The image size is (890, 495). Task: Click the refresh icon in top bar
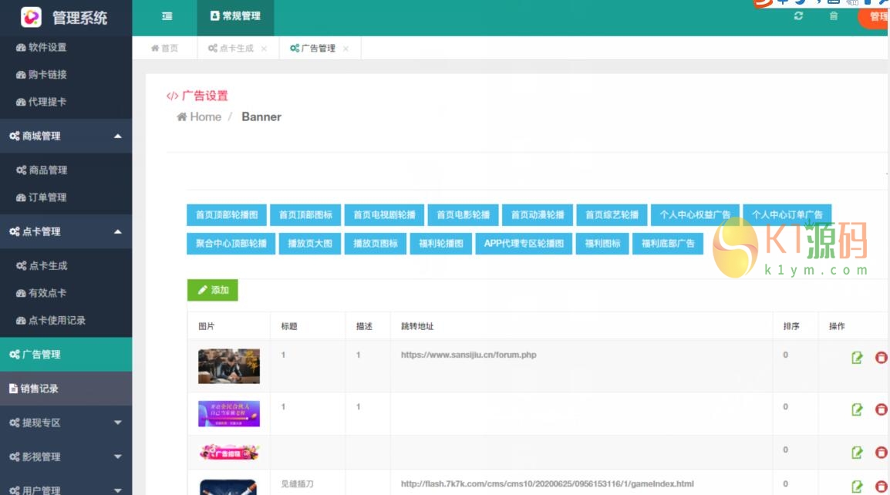[x=798, y=16]
